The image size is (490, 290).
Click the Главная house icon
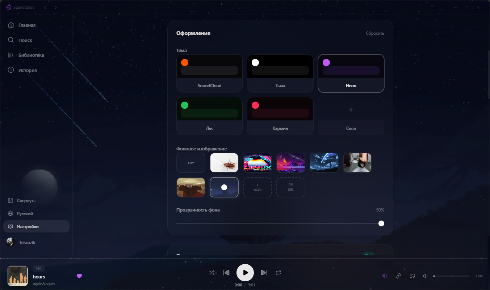click(x=11, y=25)
